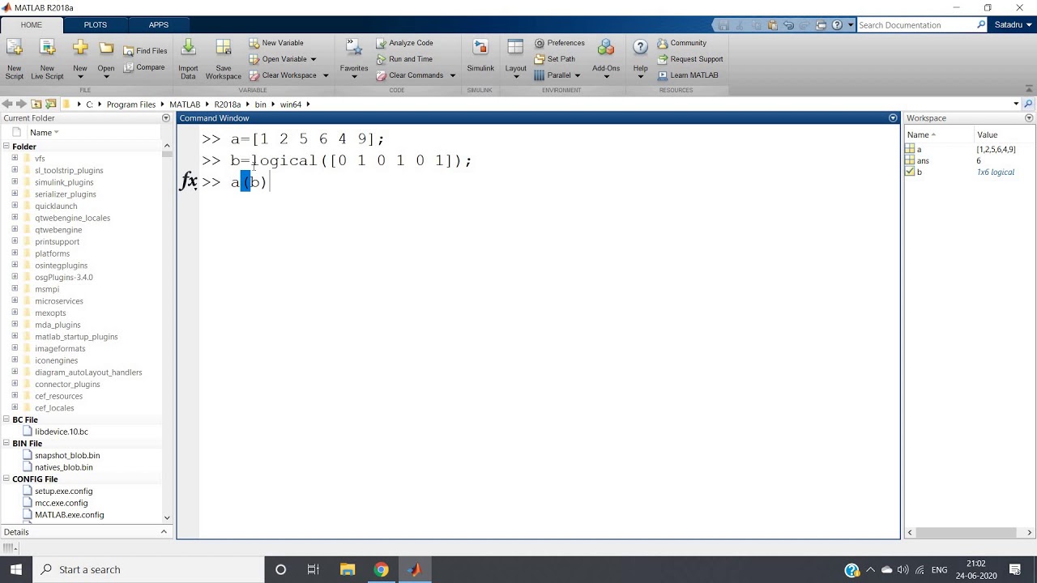Expand Open Variable dropdown

point(313,59)
